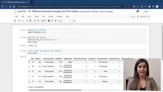Move selected cell down arrow
The height and width of the screenshot is (92, 163).
tap(38, 21)
